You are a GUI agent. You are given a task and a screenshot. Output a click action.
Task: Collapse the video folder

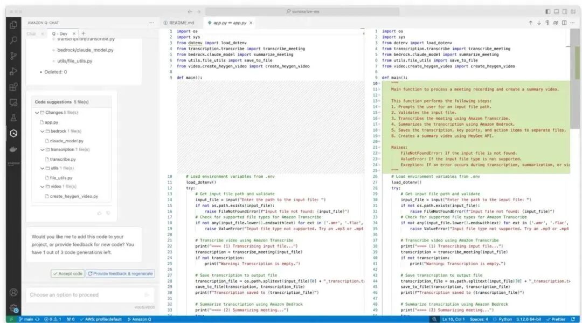(x=43, y=187)
